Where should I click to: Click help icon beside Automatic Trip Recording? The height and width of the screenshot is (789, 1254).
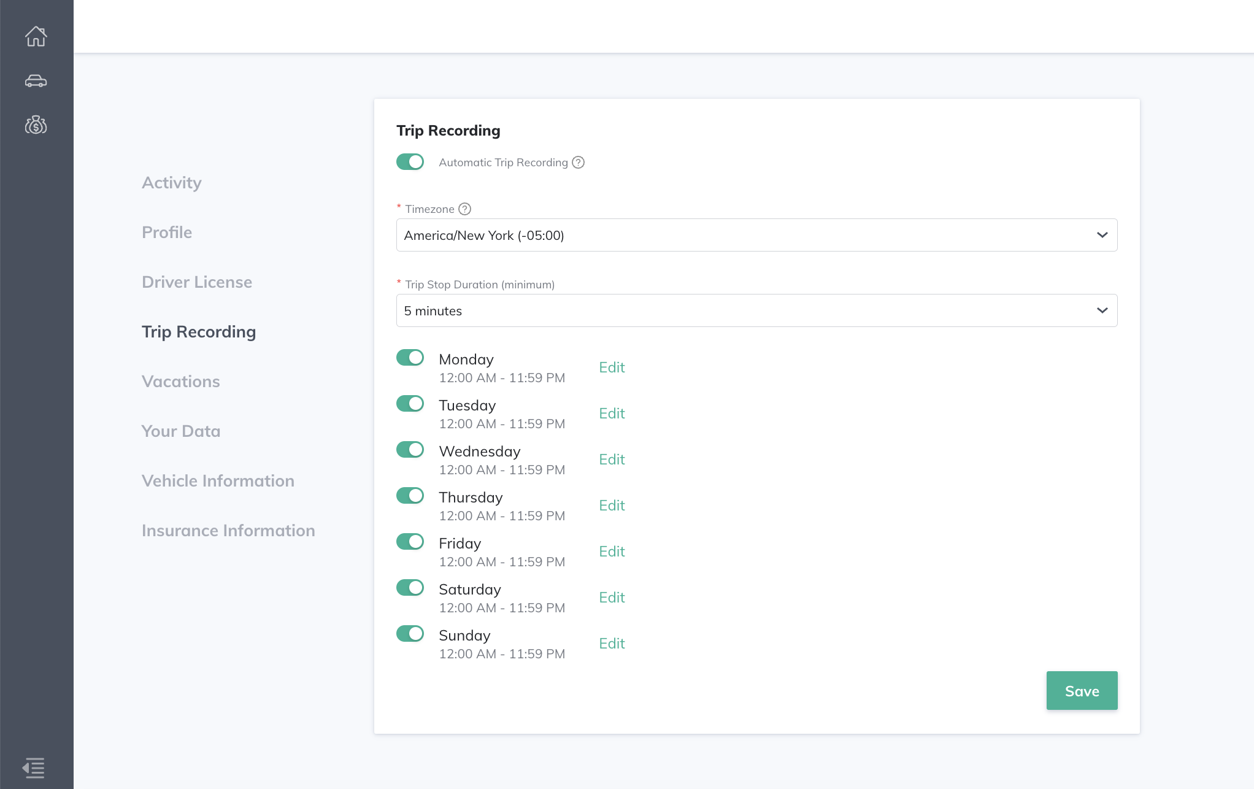[578, 163]
